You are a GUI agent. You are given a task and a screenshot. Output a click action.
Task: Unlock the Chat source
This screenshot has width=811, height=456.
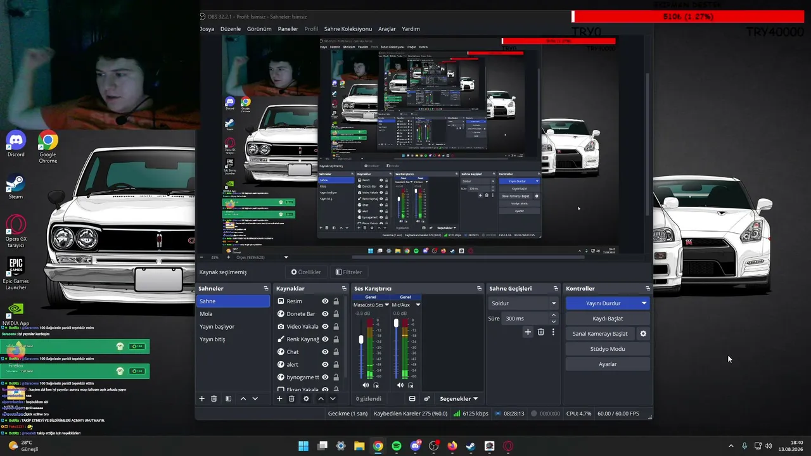(336, 352)
